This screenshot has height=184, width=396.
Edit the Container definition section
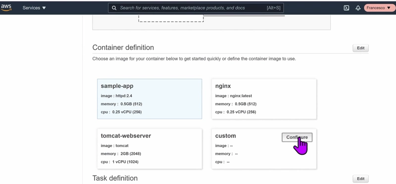coord(360,48)
